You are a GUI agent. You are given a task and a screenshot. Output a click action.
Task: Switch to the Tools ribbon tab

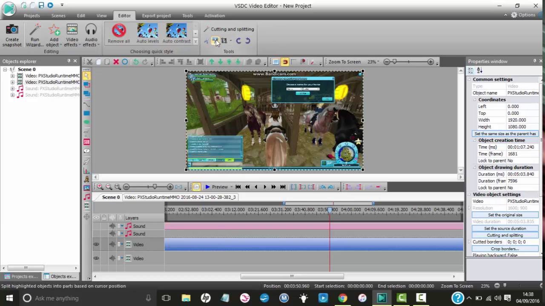(187, 16)
